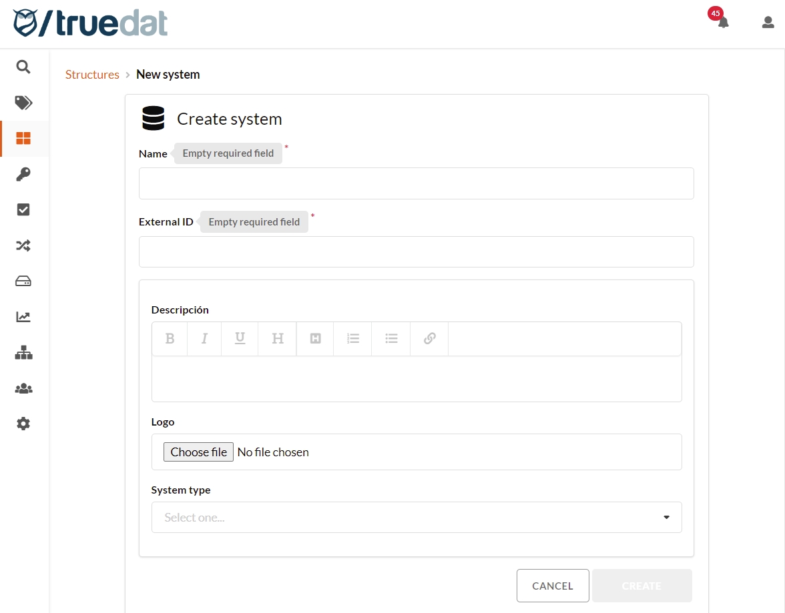This screenshot has height=613, width=785.
Task: Toggle underline formatting in description editor
Action: [240, 339]
